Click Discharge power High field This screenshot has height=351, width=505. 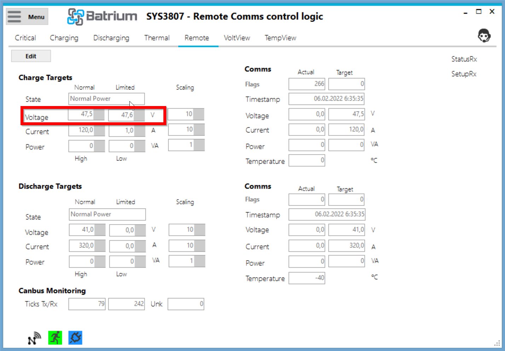[x=87, y=261]
